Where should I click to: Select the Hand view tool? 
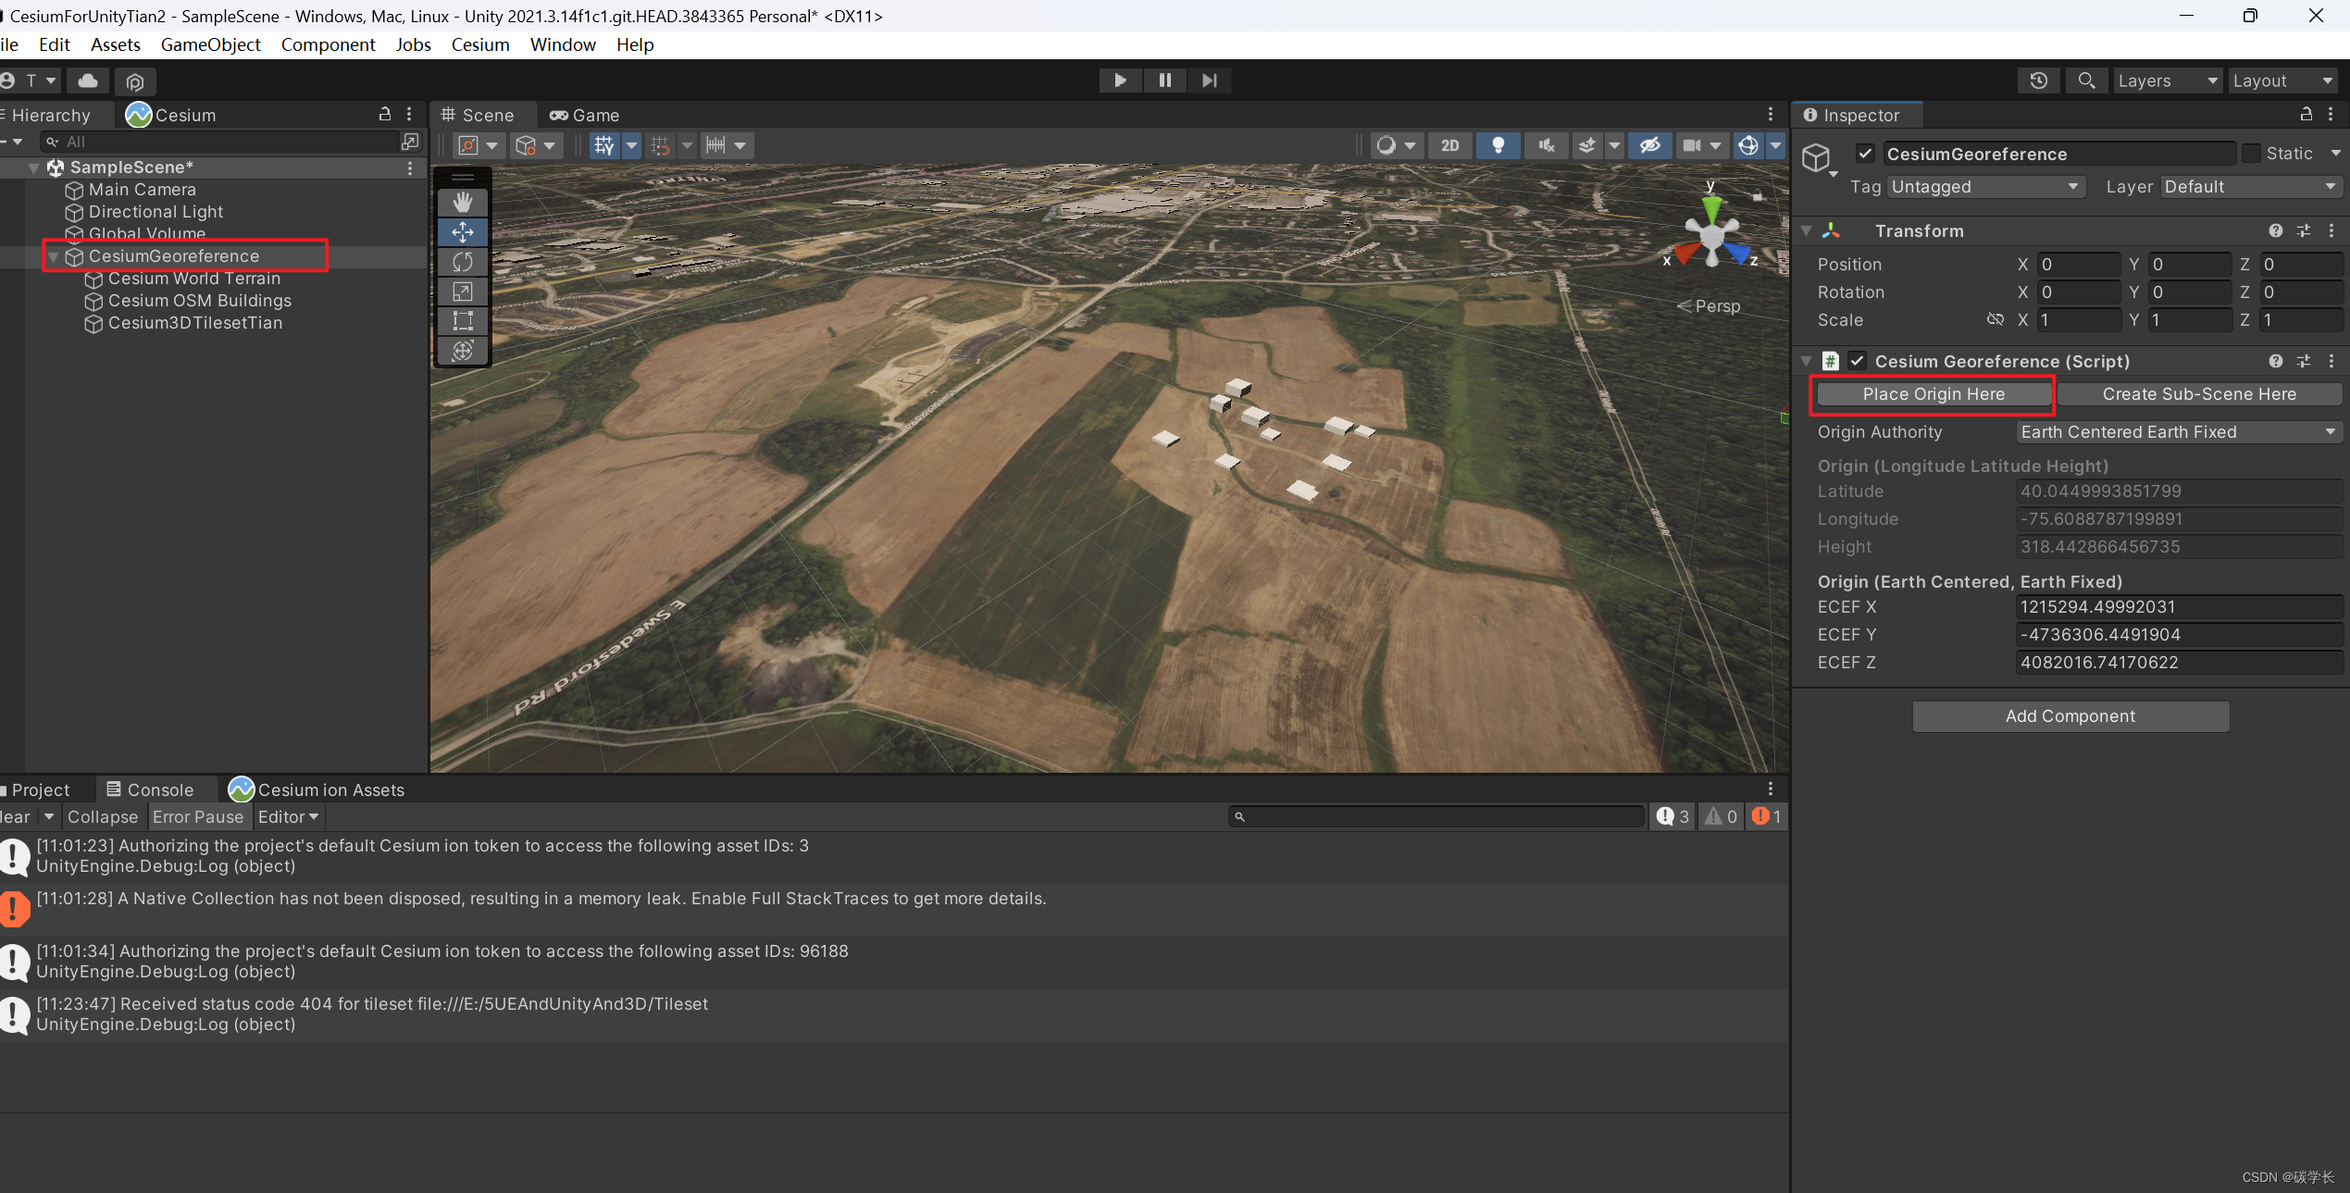click(x=463, y=202)
